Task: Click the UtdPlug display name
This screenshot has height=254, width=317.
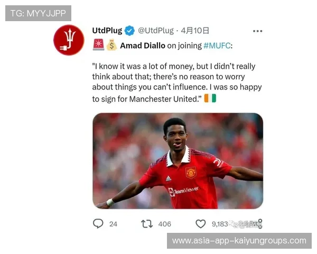Action: coord(107,31)
